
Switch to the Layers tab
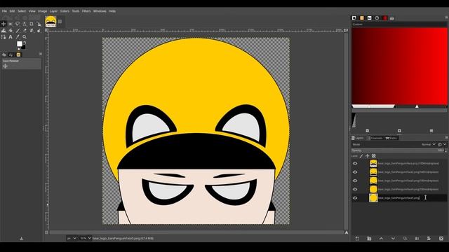(358, 138)
